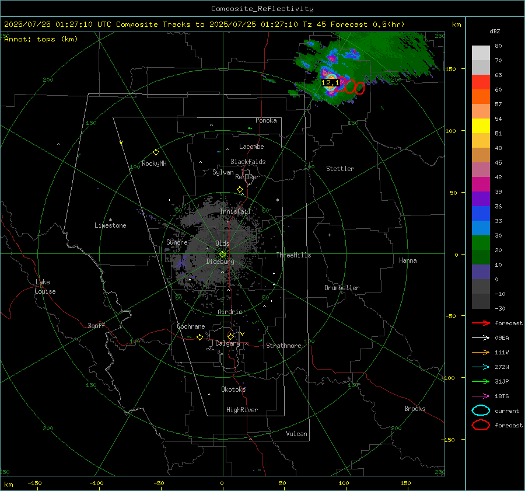
Task: Select the 65 dBZ red swatch
Action: [x=481, y=82]
